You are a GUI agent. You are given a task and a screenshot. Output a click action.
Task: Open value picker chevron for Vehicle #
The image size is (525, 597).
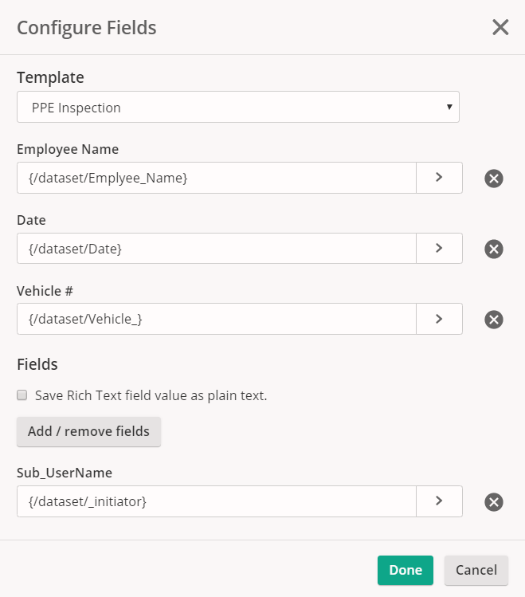coord(439,319)
